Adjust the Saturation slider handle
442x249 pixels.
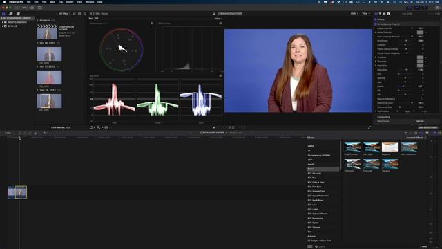pyautogui.click(x=406, y=70)
